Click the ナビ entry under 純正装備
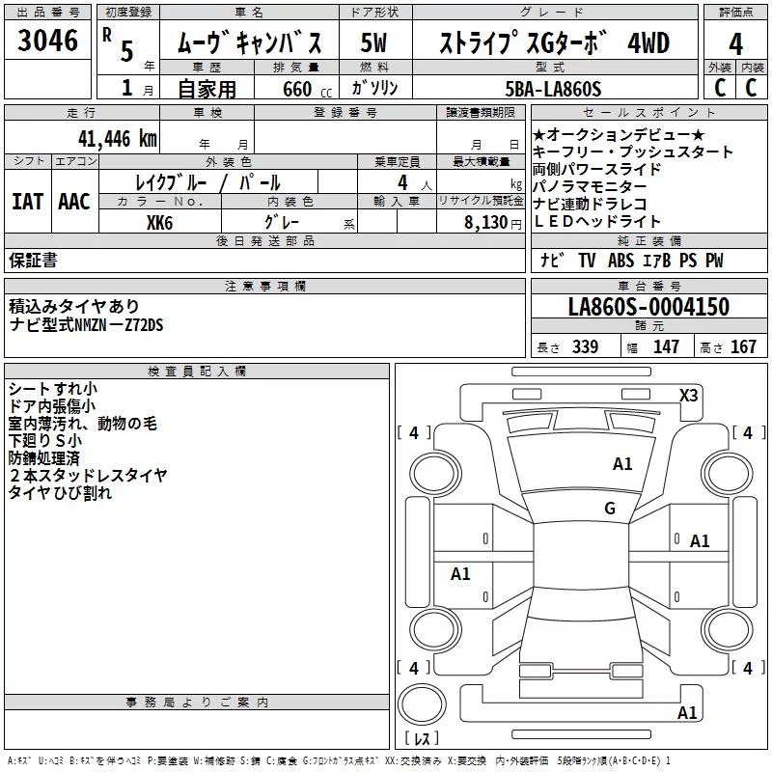 tap(552, 260)
